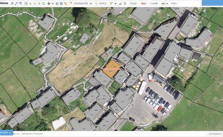Click the Accedi login button
This screenshot has width=223, height=137.
pos(133,3)
